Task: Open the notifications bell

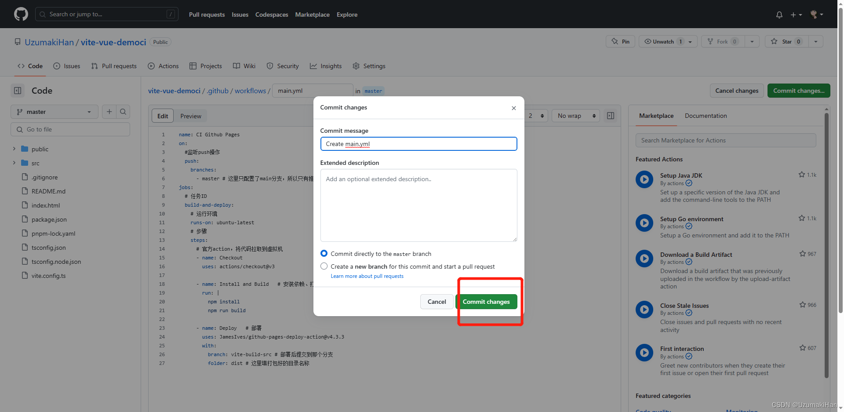Action: (x=779, y=15)
